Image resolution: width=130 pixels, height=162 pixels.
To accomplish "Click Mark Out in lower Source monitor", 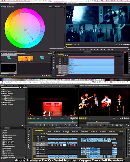I will point(40,125).
